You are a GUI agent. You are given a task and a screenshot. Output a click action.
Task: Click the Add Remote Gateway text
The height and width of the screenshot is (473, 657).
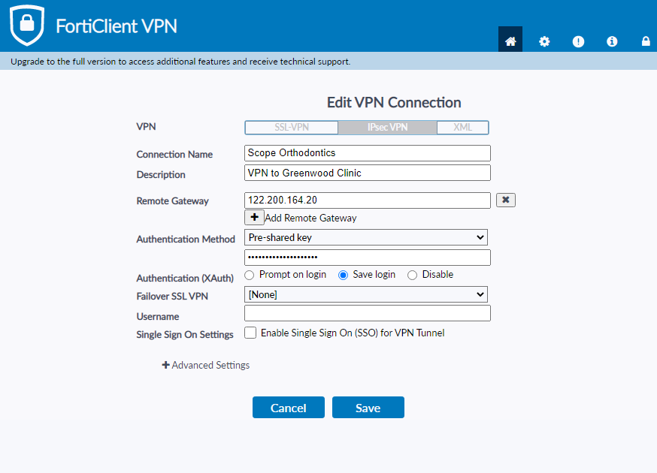pos(310,218)
